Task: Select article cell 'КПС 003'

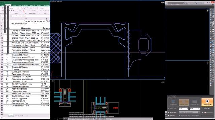Action: [45, 77]
